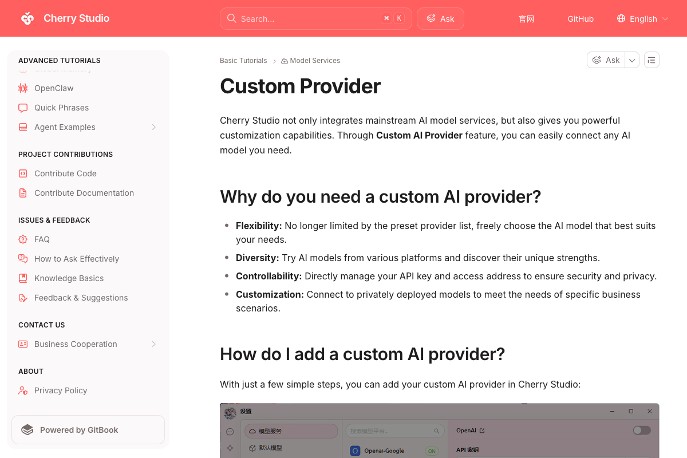Click the Contribute Code icon
The width and height of the screenshot is (687, 458).
point(23,173)
